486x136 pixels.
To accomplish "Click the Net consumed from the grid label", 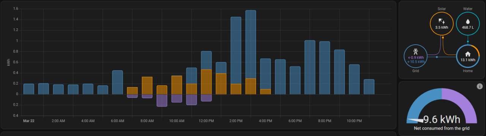I will 442,128.
